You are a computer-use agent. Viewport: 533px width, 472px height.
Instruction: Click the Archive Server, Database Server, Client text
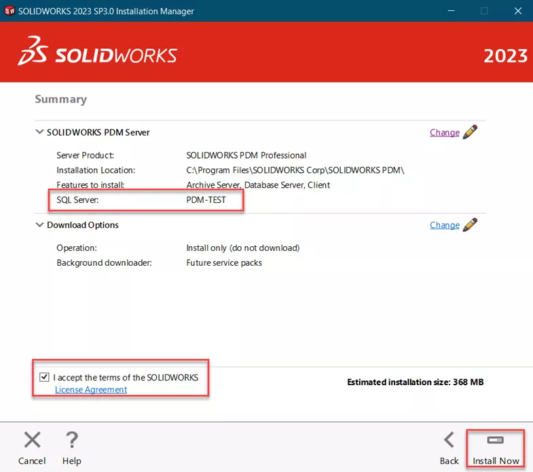click(258, 185)
